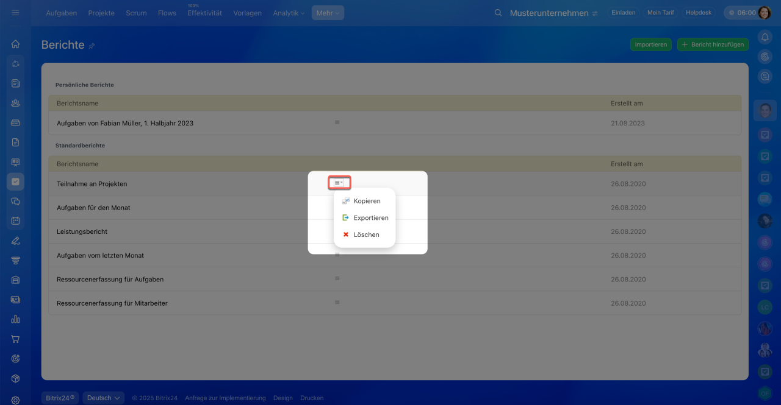Switch to Projekte tab
The width and height of the screenshot is (781, 405).
101,13
